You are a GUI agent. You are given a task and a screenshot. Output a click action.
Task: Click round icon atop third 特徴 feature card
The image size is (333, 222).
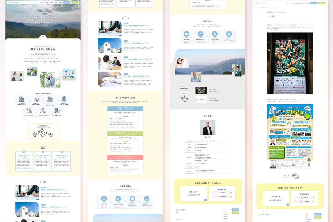tap(62, 152)
